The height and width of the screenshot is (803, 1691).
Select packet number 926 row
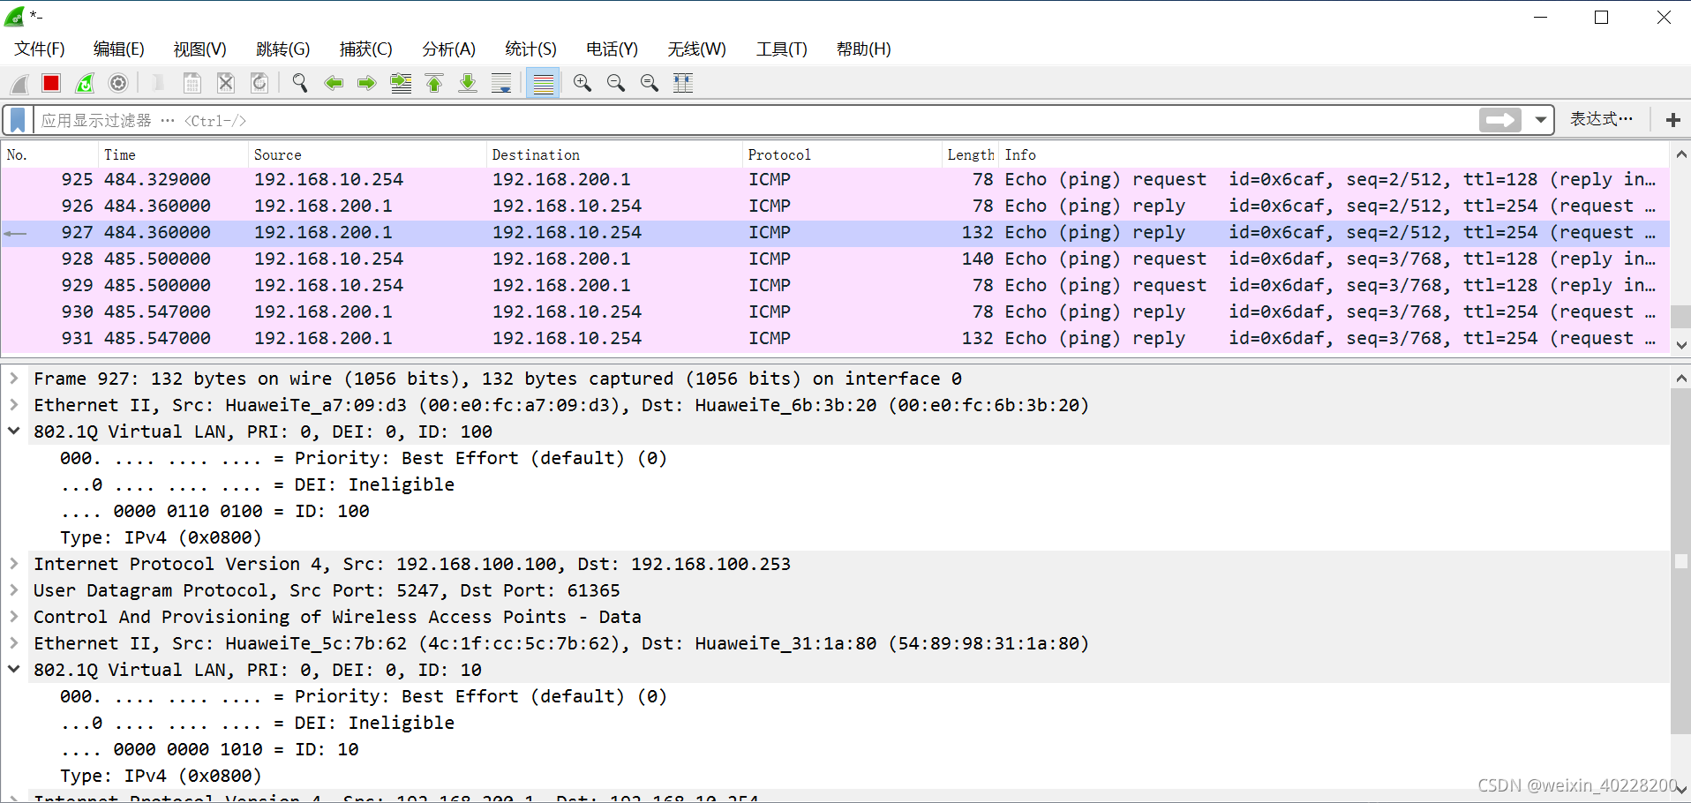click(x=836, y=206)
